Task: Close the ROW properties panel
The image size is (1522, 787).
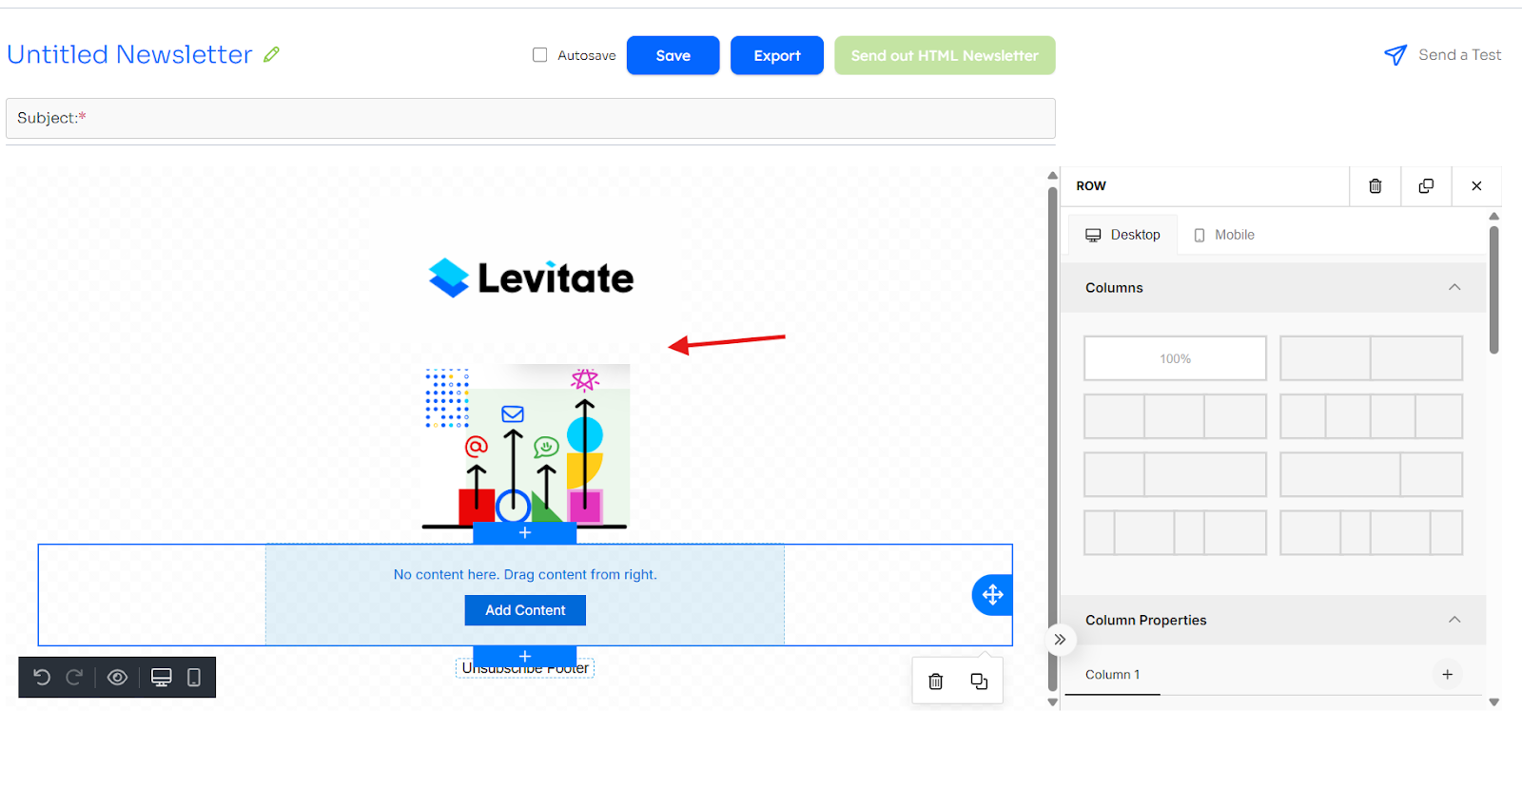Action: pyautogui.click(x=1476, y=186)
